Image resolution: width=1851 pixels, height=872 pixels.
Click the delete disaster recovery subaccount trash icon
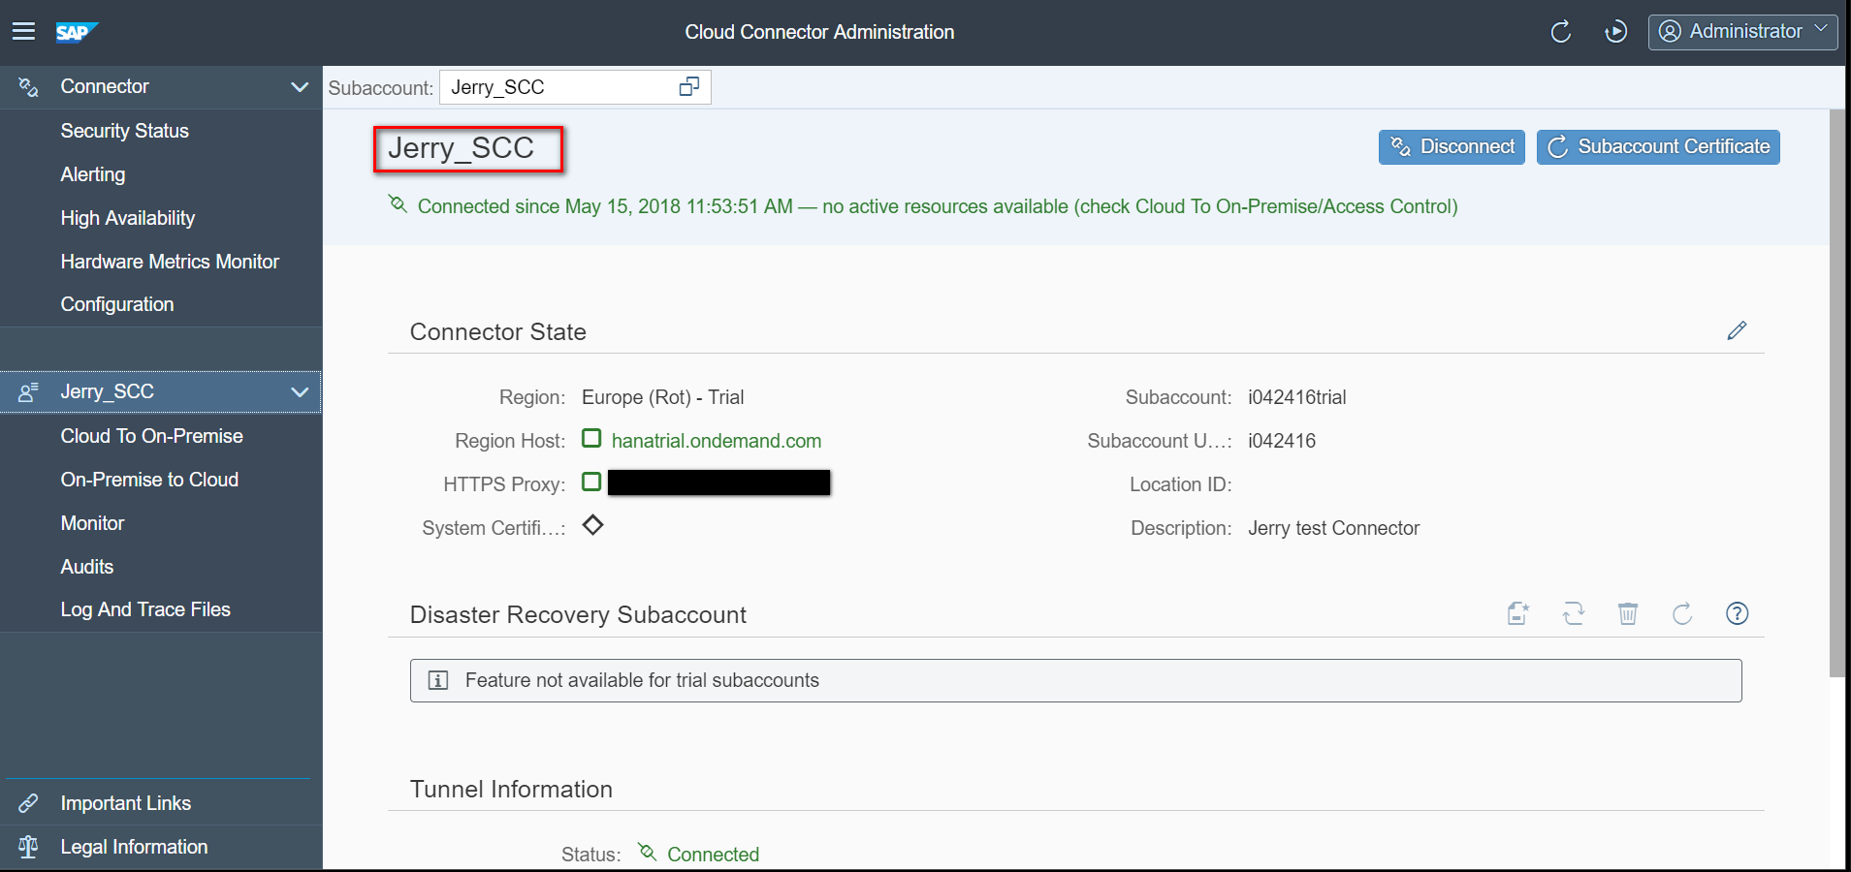click(1628, 613)
